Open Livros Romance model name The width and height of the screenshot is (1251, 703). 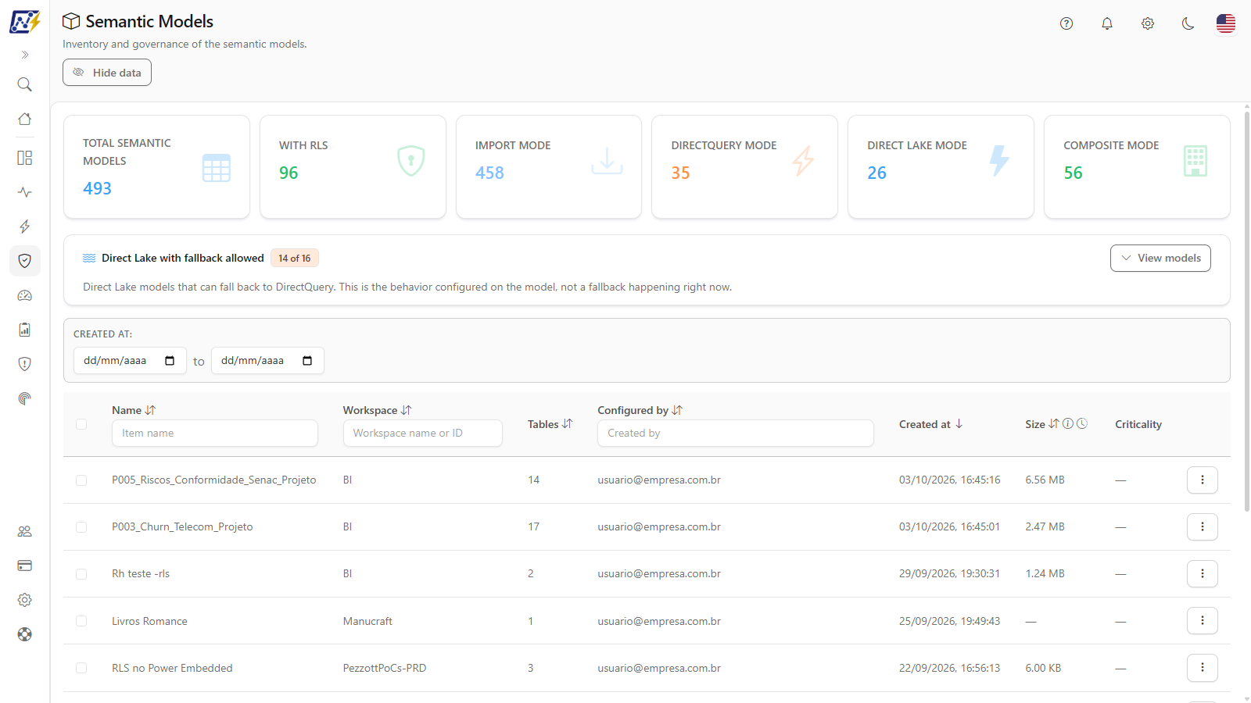[x=149, y=622]
